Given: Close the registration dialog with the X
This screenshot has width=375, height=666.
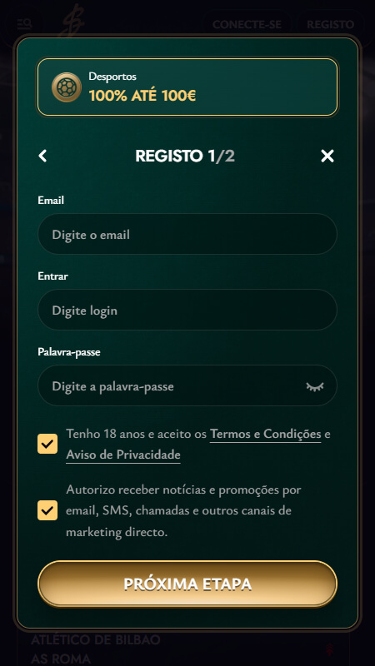Looking at the screenshot, I should click(327, 156).
